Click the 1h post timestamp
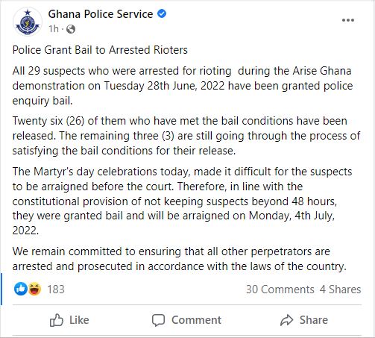Viewport: 375px width, 338px height. click(x=54, y=29)
